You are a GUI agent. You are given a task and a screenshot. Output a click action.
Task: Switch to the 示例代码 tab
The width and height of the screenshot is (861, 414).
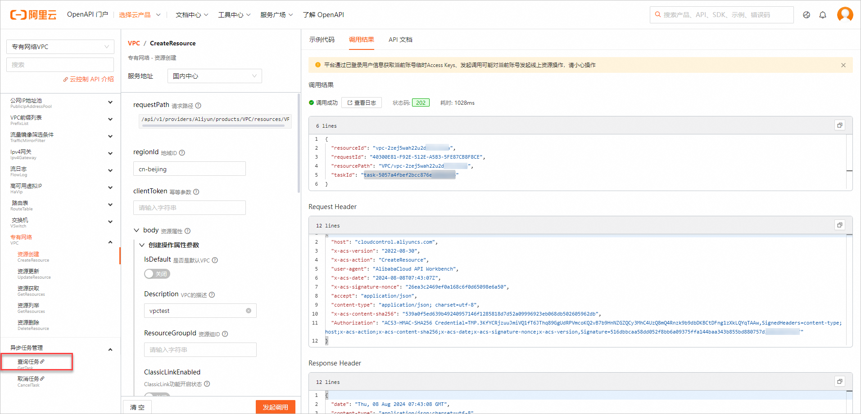coord(322,40)
